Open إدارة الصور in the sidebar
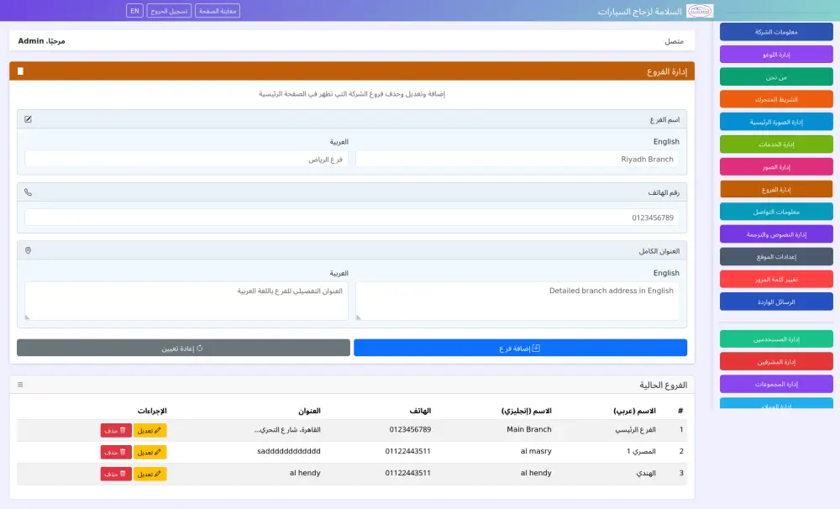The width and height of the screenshot is (840, 509). 776,167
